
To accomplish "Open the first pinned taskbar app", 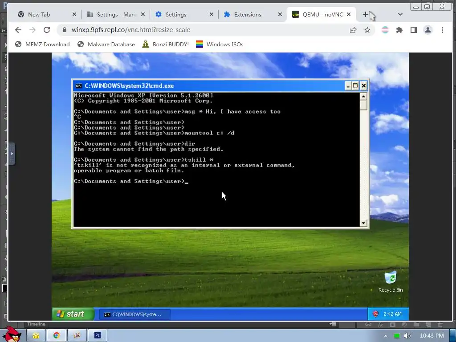I will [36, 336].
